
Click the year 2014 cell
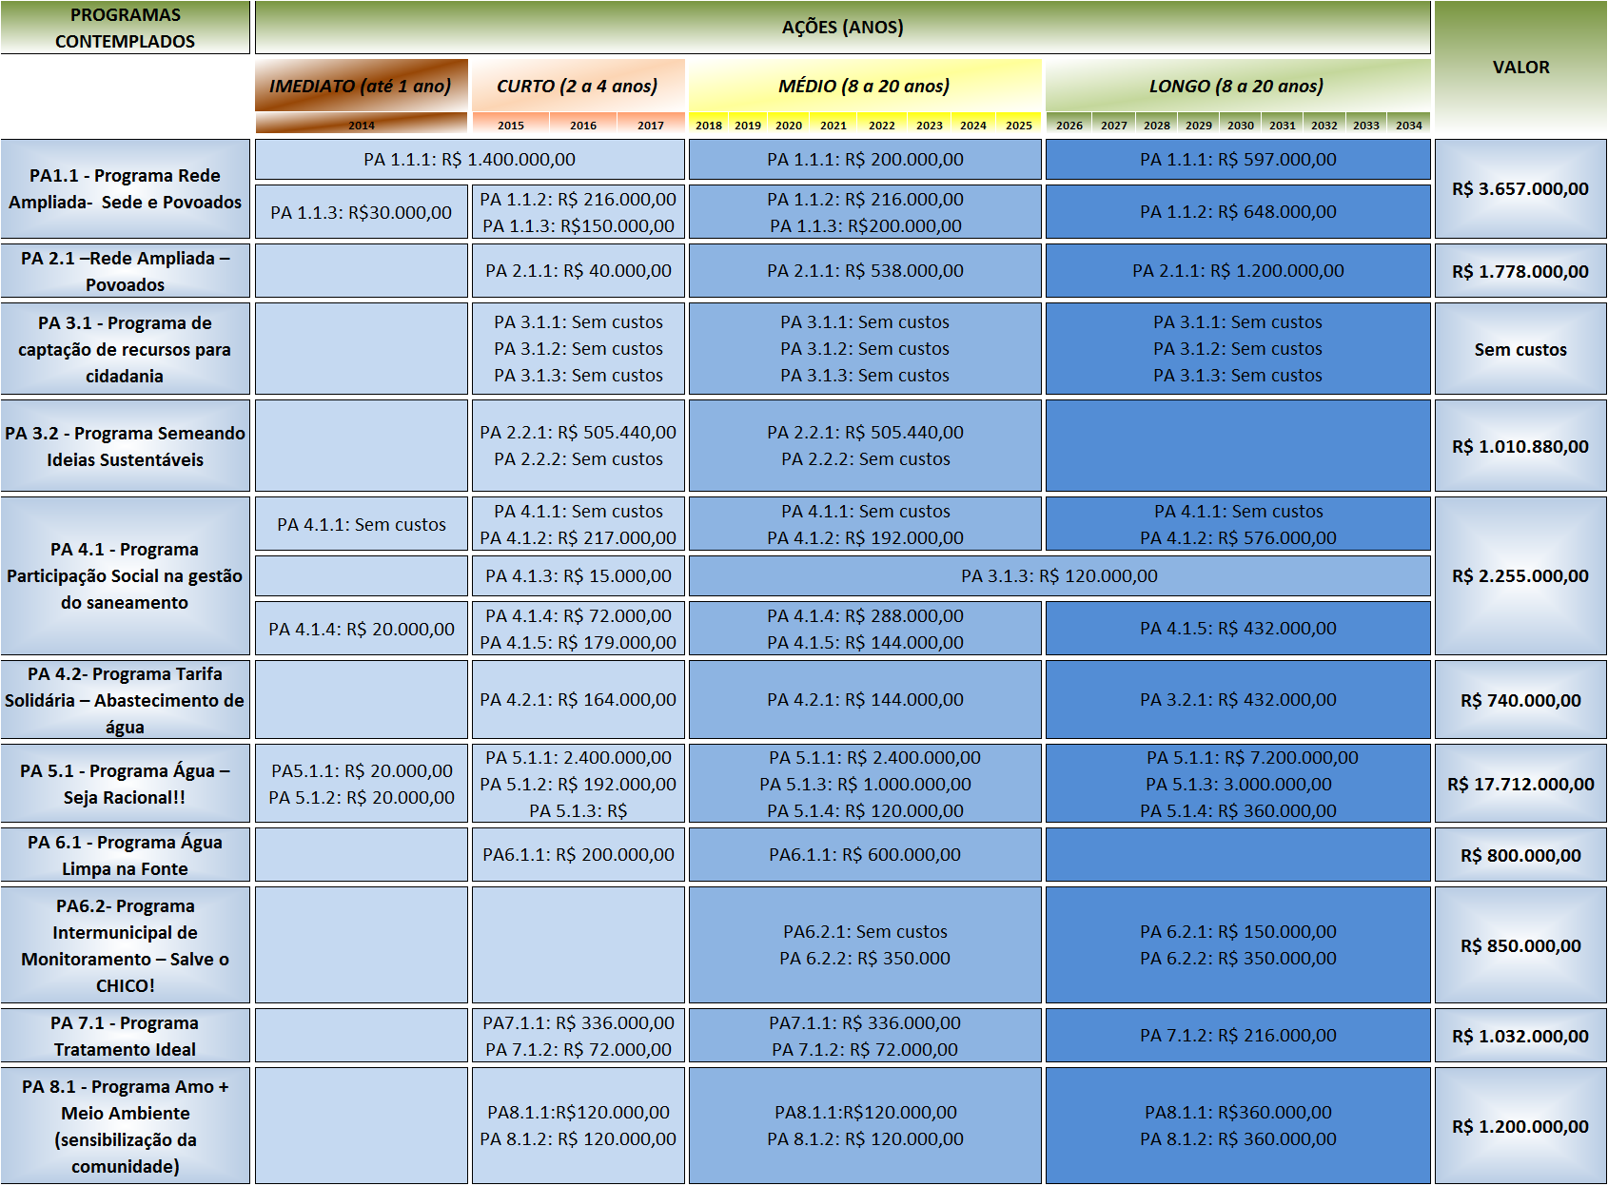tap(361, 125)
